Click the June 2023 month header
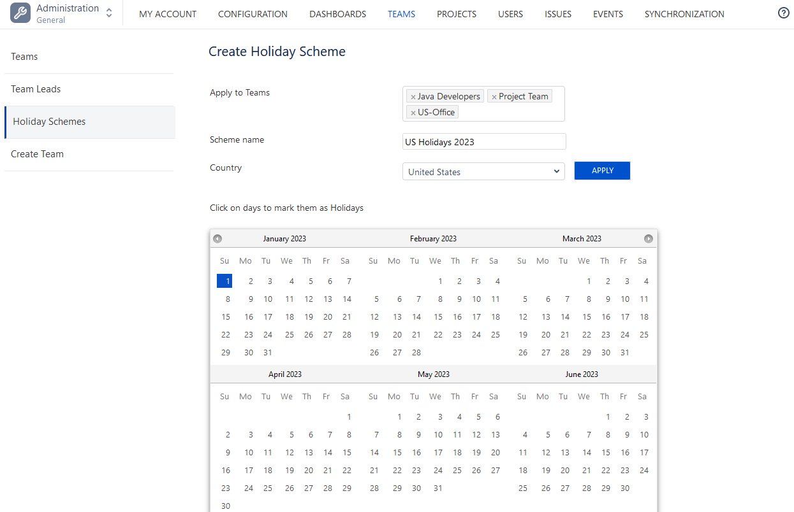The width and height of the screenshot is (794, 512). 582,374
